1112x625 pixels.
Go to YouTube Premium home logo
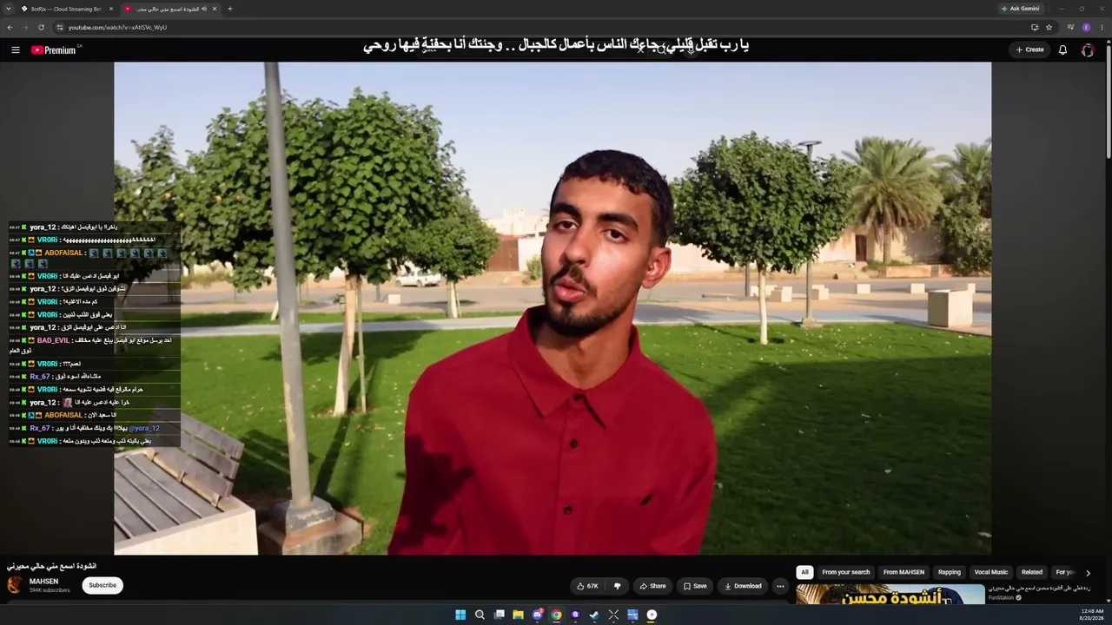56,50
